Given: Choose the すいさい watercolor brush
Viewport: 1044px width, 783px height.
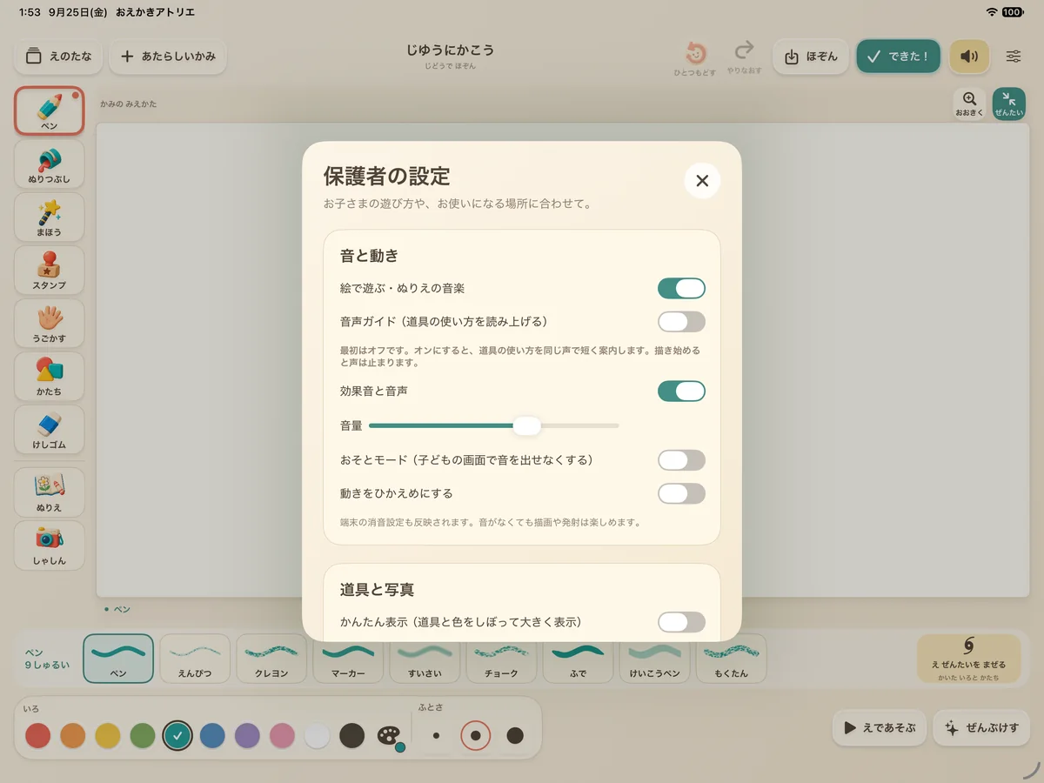Looking at the screenshot, I should (x=425, y=659).
